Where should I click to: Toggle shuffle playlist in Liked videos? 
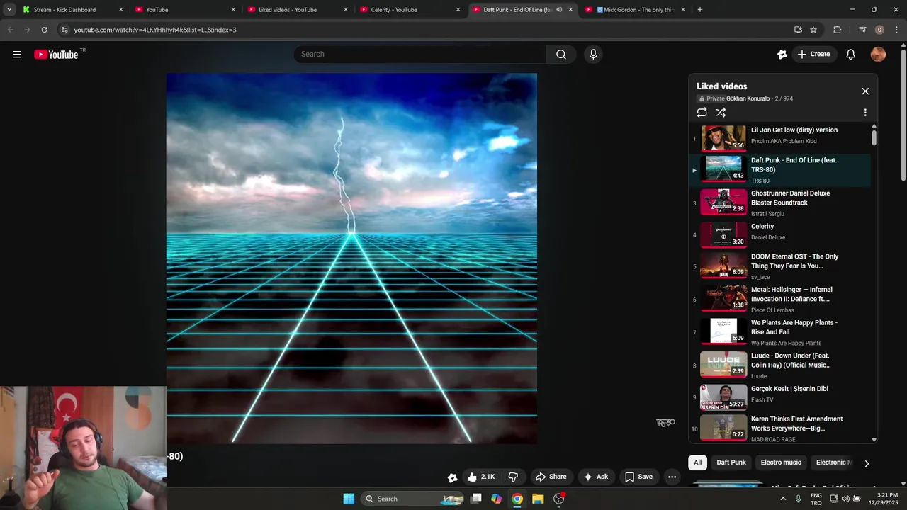pyautogui.click(x=721, y=113)
